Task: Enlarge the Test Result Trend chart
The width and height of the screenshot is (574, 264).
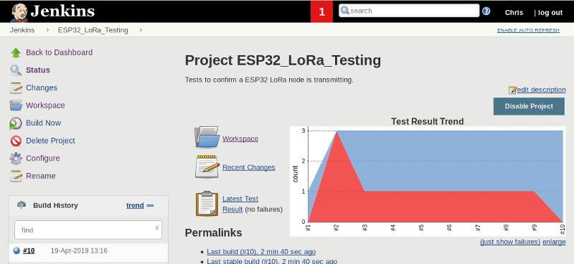Action: pos(554,242)
